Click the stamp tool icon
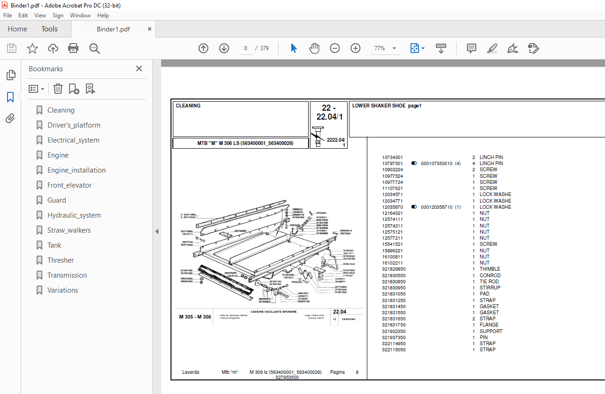 tap(533, 48)
